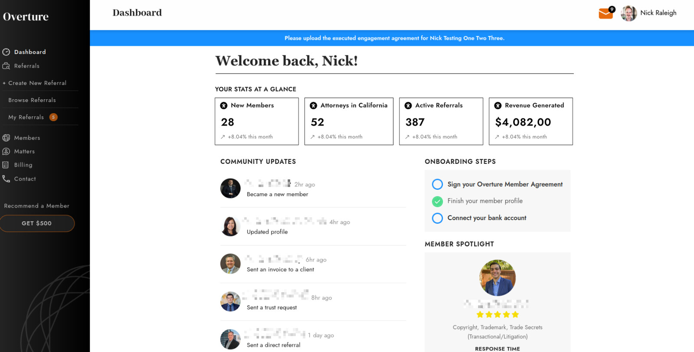Viewport: 694px width, 352px height.
Task: Open Dashboard in the sidebar menu
Action: [30, 52]
